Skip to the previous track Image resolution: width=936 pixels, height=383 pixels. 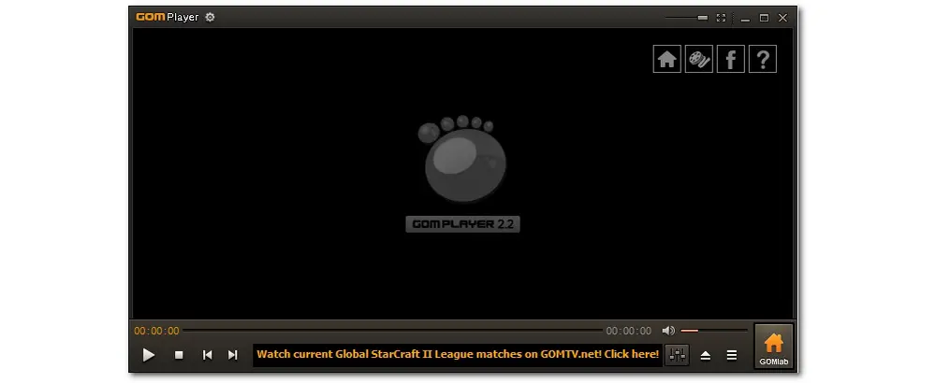click(207, 355)
